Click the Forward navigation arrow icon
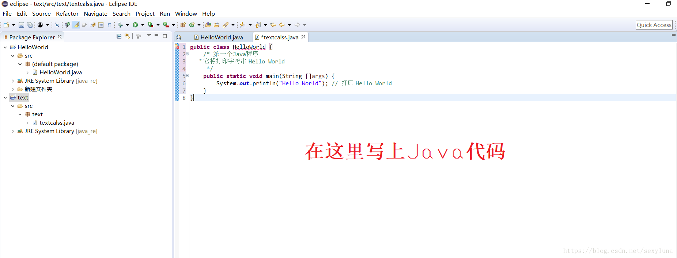677x258 pixels. click(x=297, y=25)
